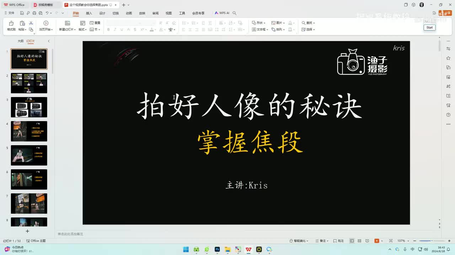
Task: Click the Copy icon below scissors
Action: coord(31,29)
